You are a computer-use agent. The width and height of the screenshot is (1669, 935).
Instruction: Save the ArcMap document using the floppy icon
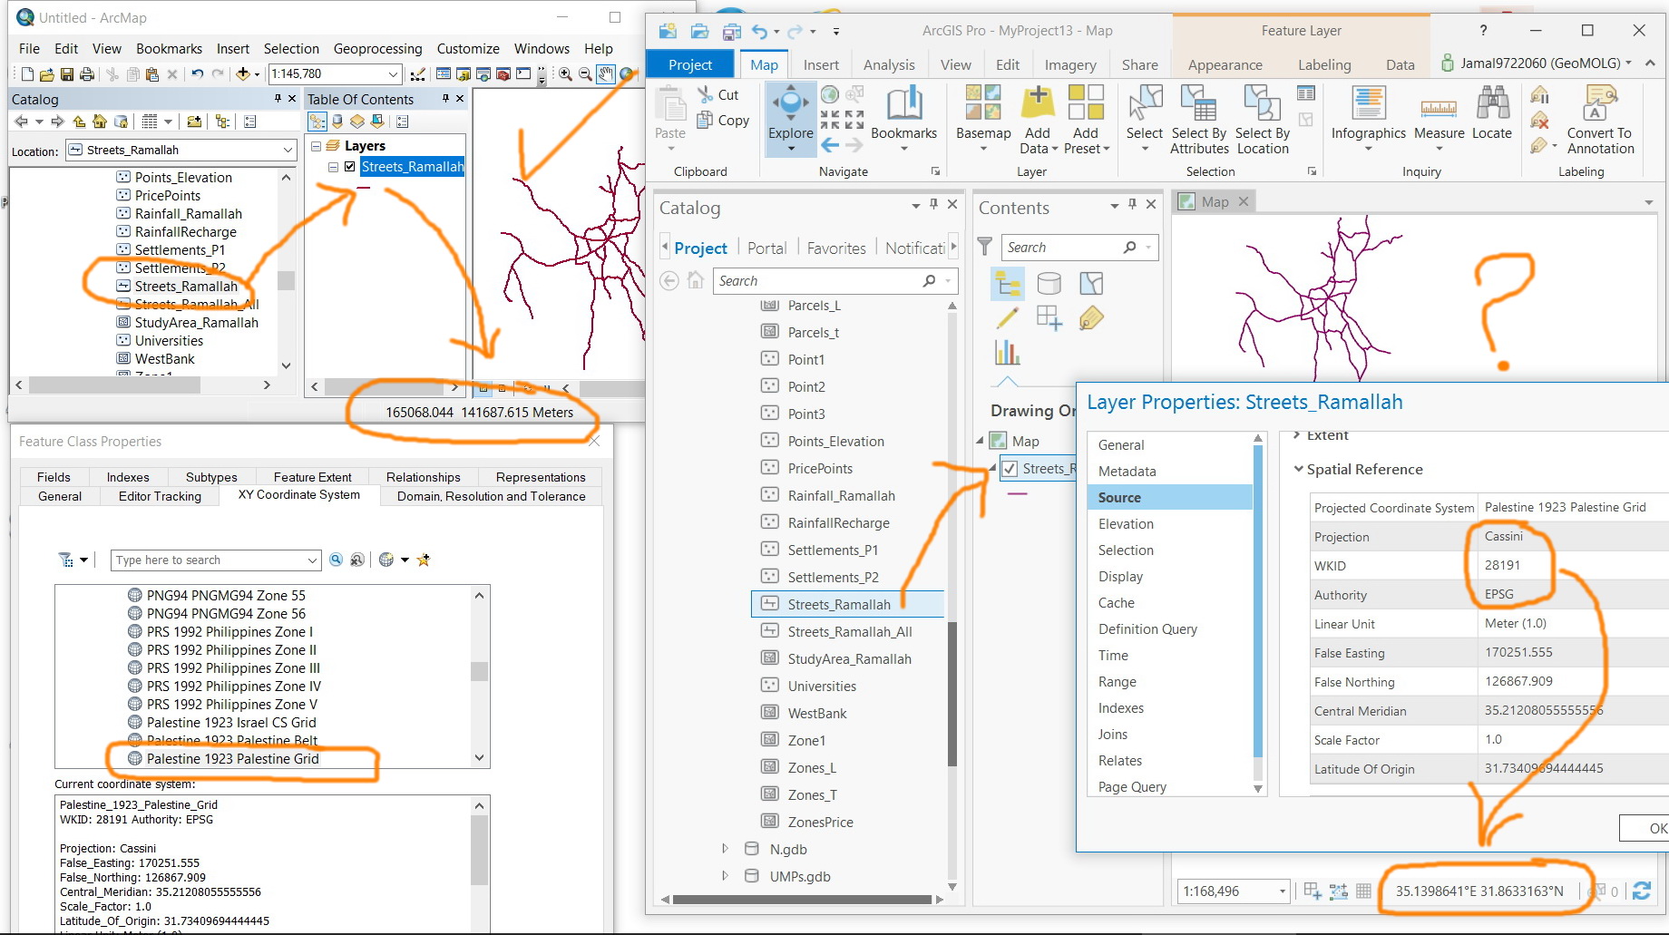pyautogui.click(x=67, y=74)
